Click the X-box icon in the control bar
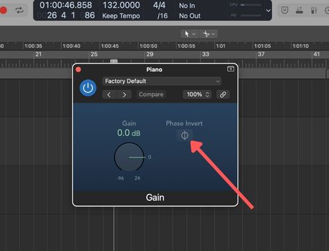 pos(285,10)
